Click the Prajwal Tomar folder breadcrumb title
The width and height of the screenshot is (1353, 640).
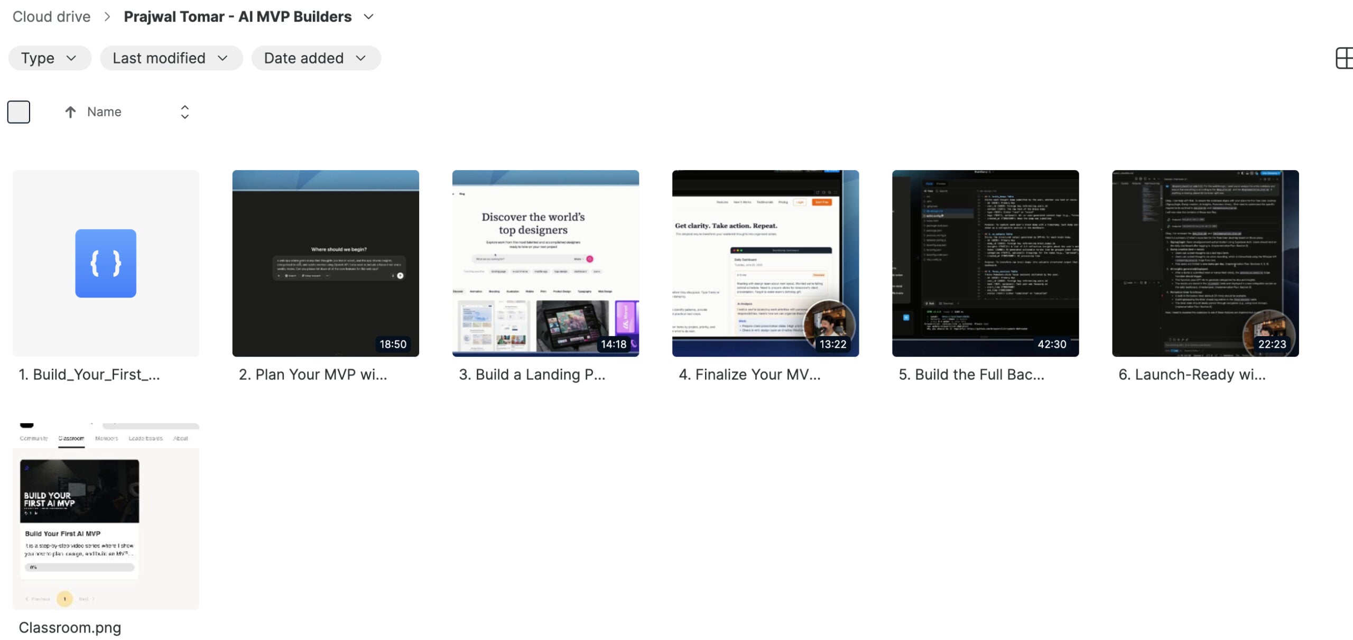point(237,17)
